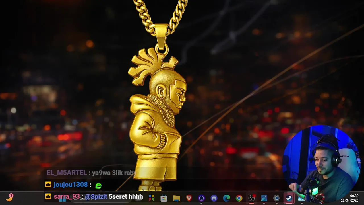Open Discord from the taskbar
This screenshot has height=205, width=364.
[214, 198]
